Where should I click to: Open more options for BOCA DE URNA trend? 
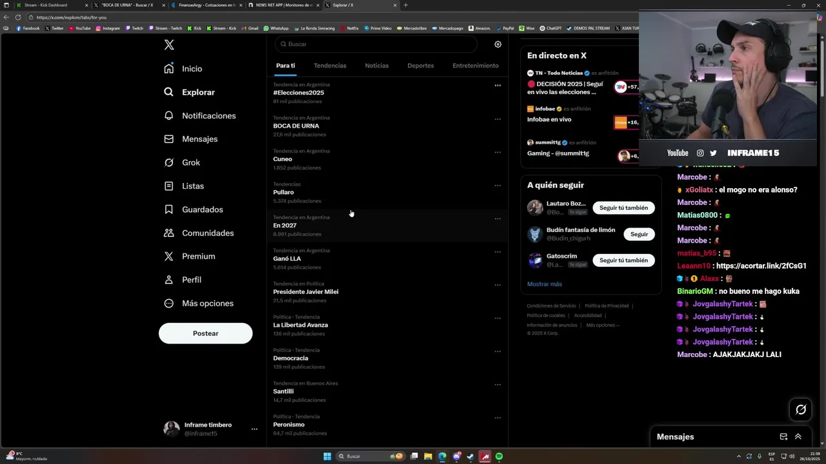(x=498, y=119)
